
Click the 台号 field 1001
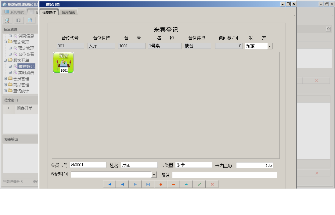pyautogui.click(x=132, y=46)
